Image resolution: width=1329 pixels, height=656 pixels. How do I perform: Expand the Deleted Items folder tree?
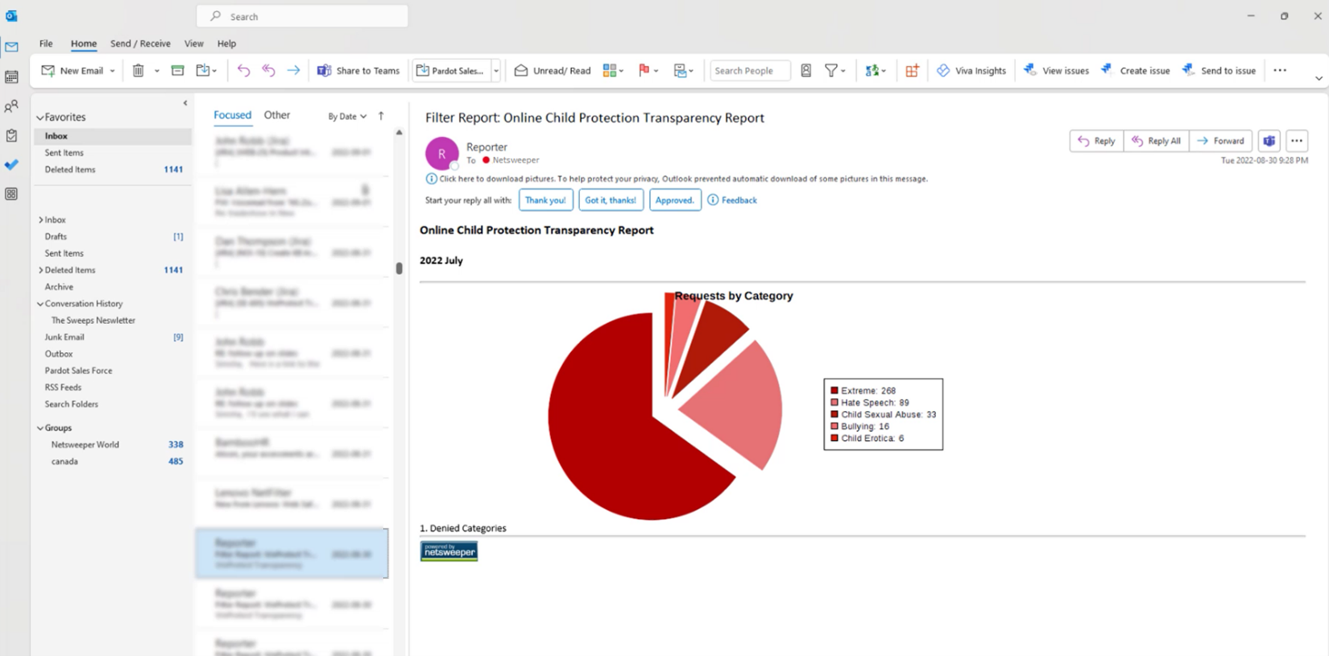click(x=41, y=270)
